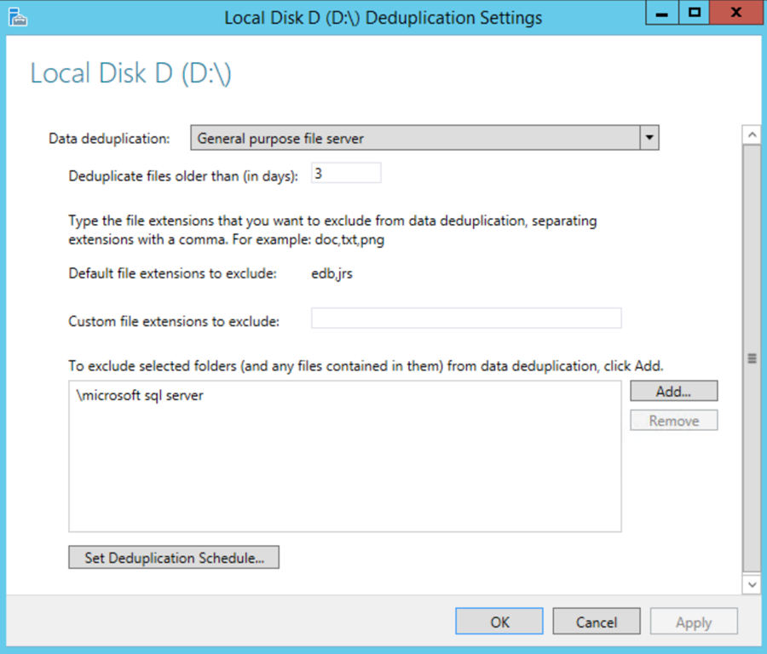Click empty area in excluded folders list
The width and height of the screenshot is (767, 654).
pyautogui.click(x=344, y=477)
